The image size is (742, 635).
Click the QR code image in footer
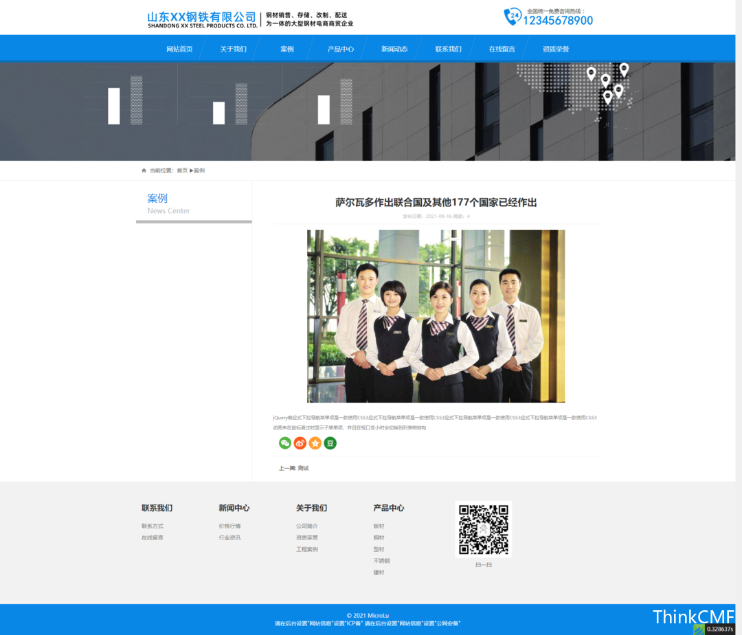pyautogui.click(x=484, y=529)
